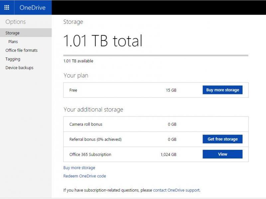Viewport: 266px width, 199px height.
Task: Click the 1,024 GB value
Action: (169, 154)
